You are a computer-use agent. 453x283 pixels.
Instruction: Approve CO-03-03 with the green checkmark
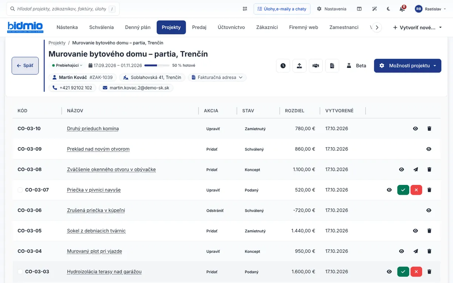coord(403,271)
